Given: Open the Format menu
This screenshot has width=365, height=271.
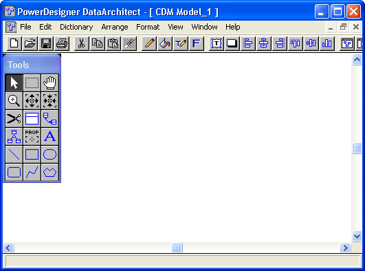Looking at the screenshot, I should (148, 27).
